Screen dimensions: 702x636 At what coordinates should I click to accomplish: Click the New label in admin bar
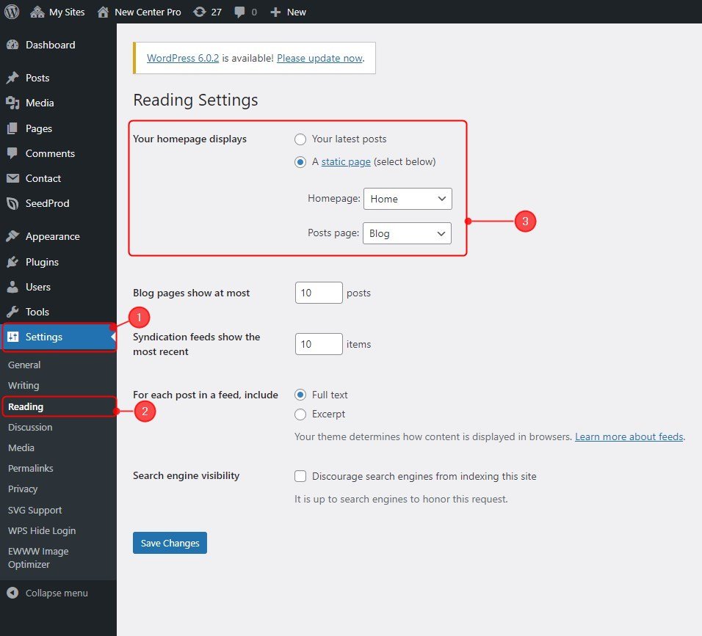click(x=297, y=12)
